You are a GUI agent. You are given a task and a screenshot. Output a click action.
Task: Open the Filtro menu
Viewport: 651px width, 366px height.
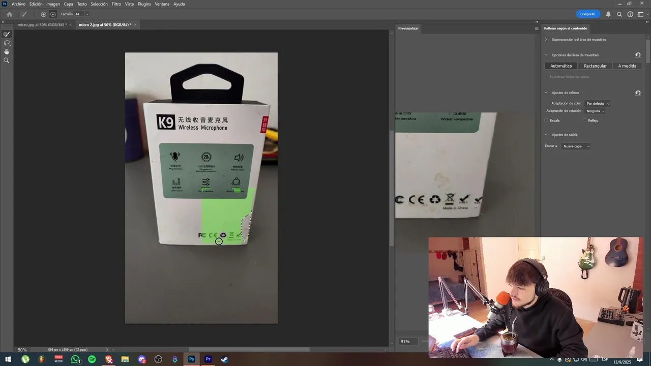[116, 4]
